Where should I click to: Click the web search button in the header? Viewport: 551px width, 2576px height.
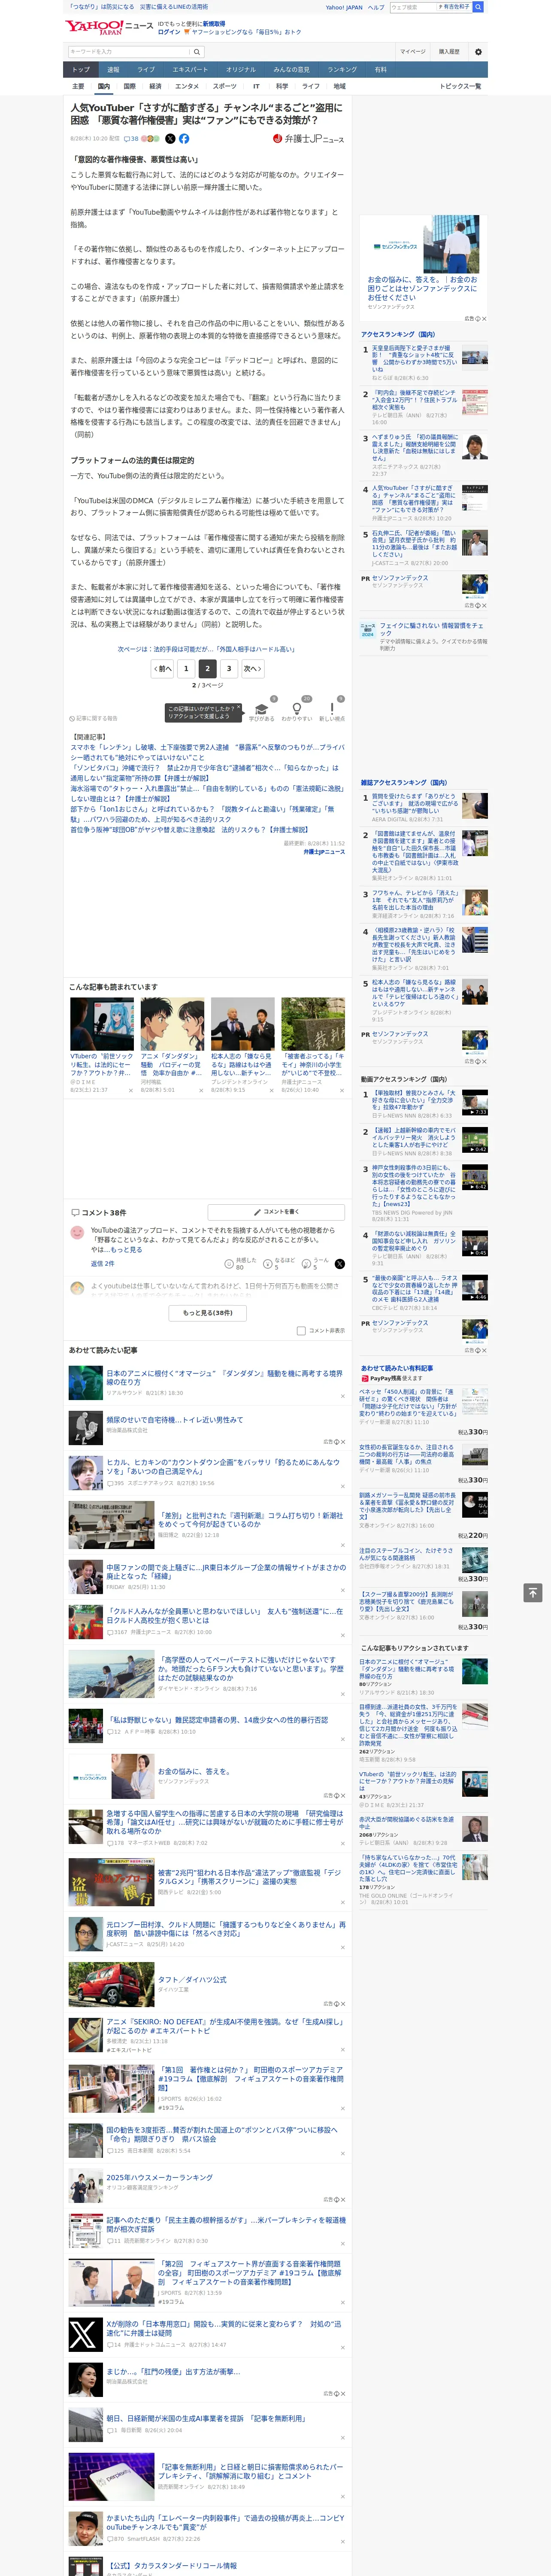pyautogui.click(x=478, y=7)
